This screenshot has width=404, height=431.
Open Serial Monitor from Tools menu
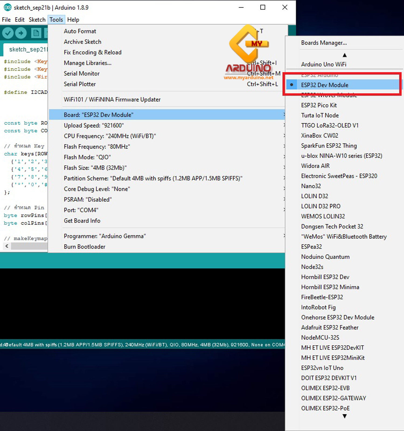[82, 74]
